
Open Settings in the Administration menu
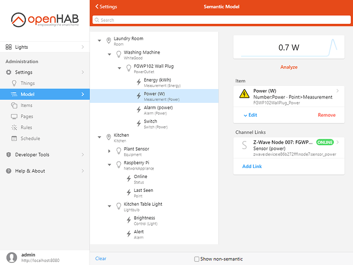[x=45, y=72]
